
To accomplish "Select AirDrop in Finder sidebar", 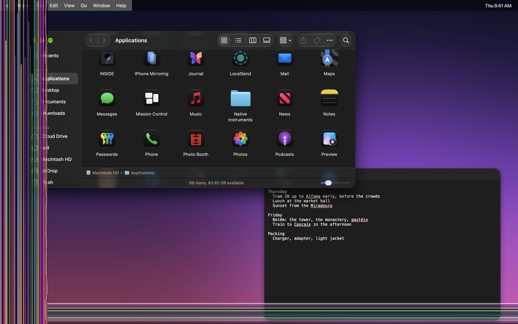I will (x=54, y=171).
